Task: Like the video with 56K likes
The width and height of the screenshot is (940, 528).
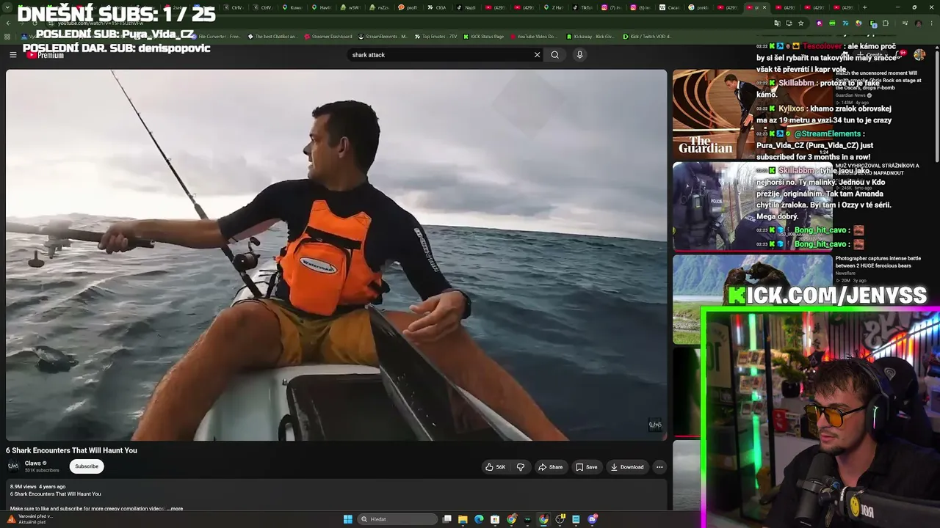Action: coord(495,467)
